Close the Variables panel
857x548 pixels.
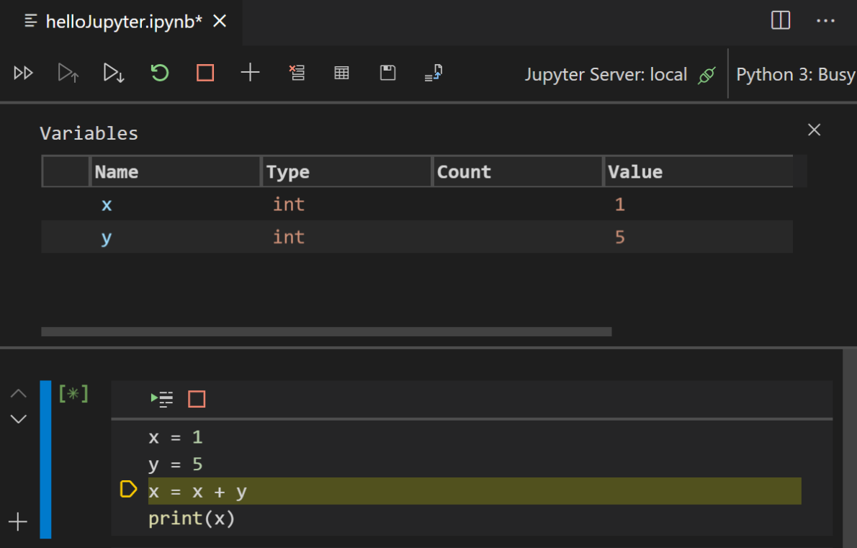pyautogui.click(x=814, y=130)
